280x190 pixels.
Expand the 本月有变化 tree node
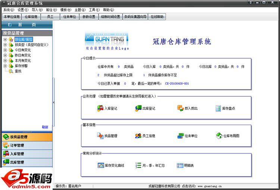coord(5,60)
